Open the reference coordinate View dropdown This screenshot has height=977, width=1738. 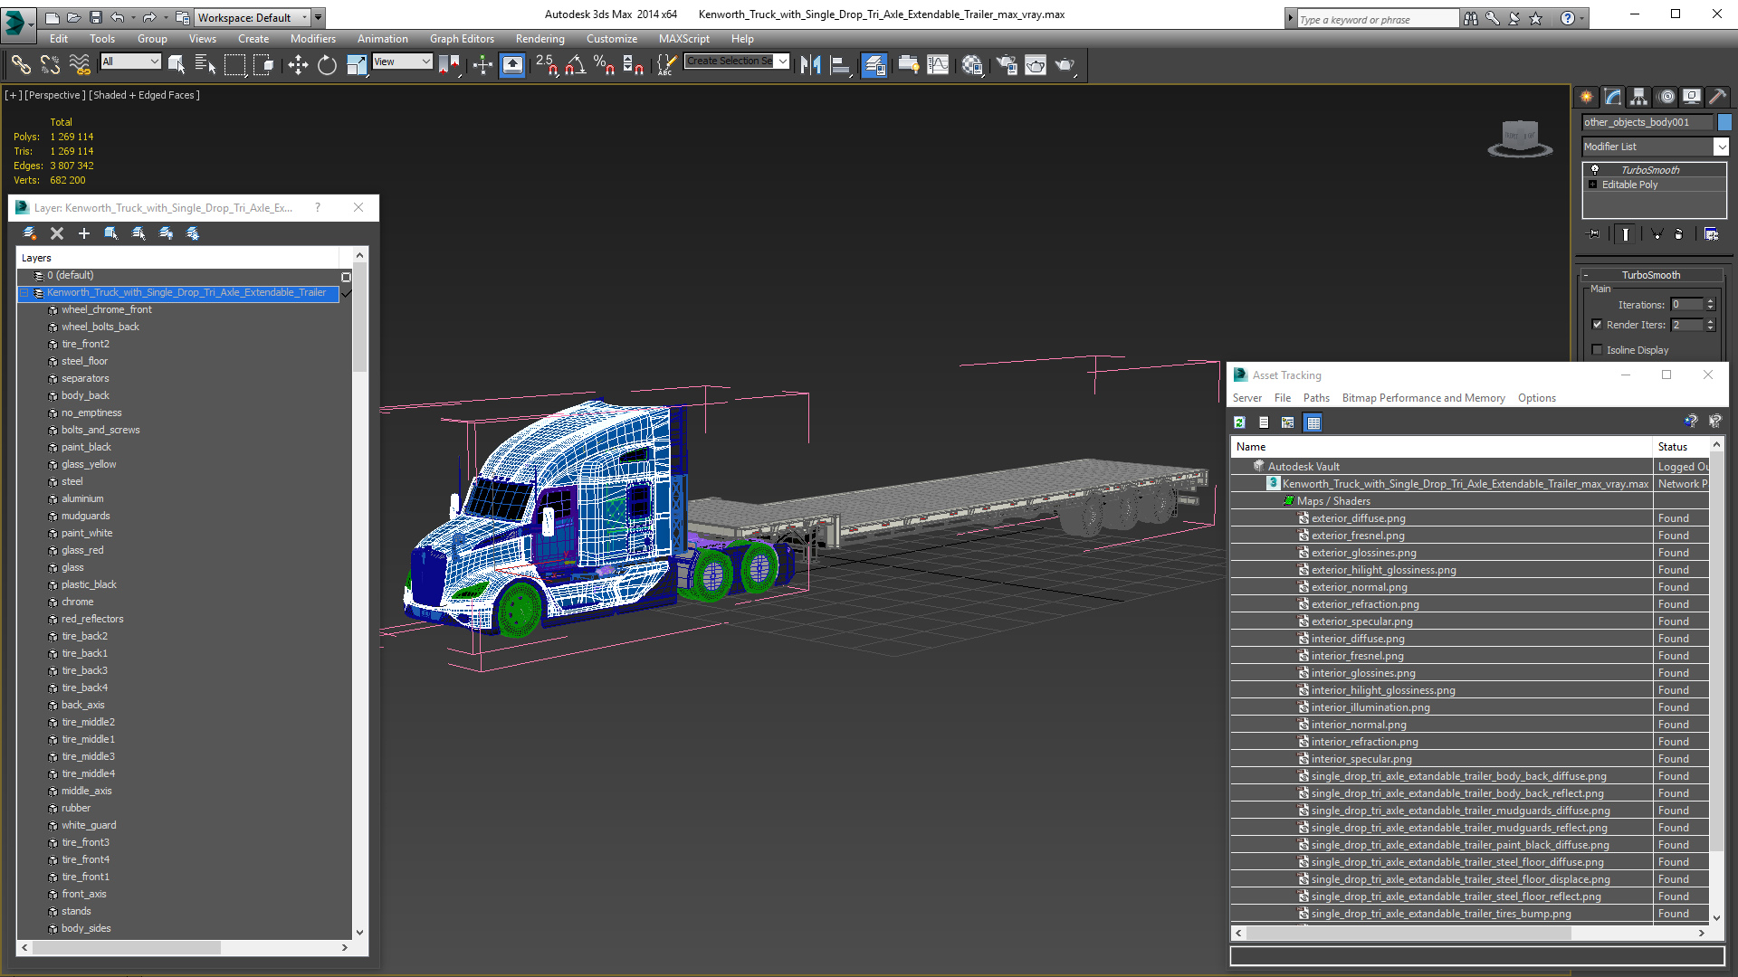pos(402,62)
